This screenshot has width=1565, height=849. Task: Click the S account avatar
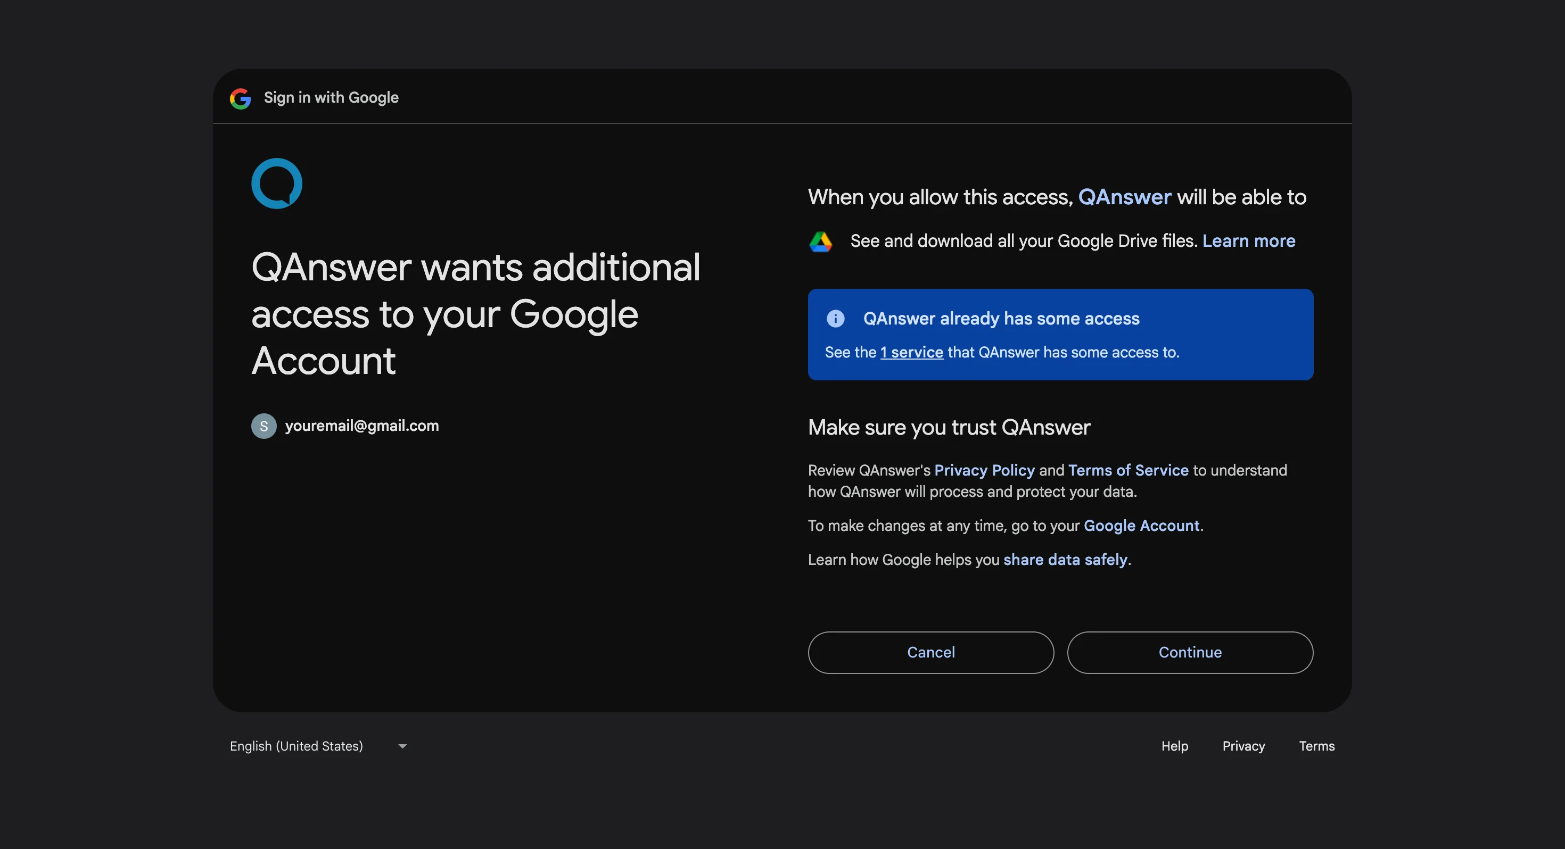pyautogui.click(x=263, y=426)
